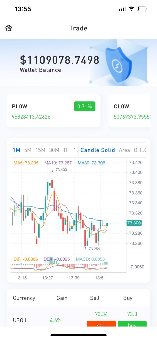The width and height of the screenshot is (157, 339).
Task: Tap the green 0.71% gain badge
Action: (85, 107)
